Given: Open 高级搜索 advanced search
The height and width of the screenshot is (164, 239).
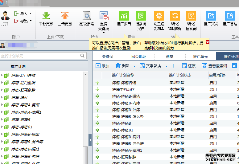Looking at the screenshot, I should (x=87, y=16).
